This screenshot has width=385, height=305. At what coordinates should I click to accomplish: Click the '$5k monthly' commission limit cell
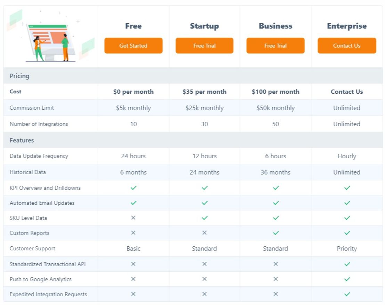(x=133, y=108)
